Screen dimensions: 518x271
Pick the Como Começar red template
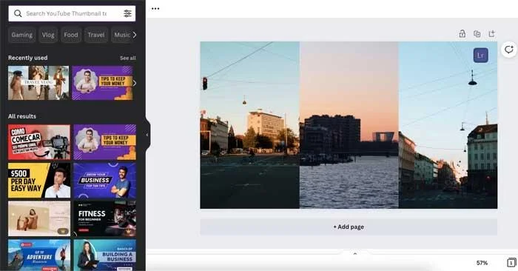[x=39, y=142]
